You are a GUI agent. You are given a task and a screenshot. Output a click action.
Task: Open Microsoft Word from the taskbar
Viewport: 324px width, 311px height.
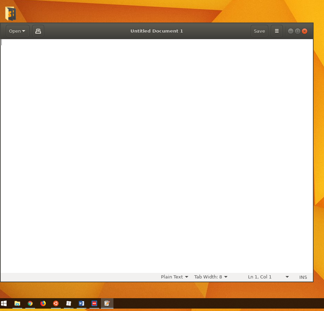click(82, 303)
